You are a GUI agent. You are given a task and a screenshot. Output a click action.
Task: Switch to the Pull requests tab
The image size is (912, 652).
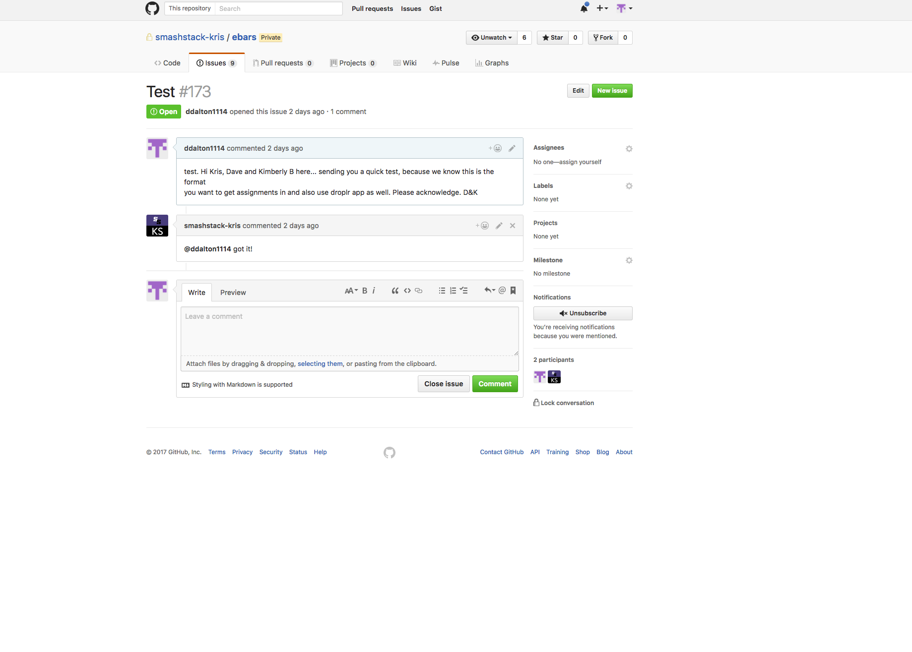(x=283, y=63)
